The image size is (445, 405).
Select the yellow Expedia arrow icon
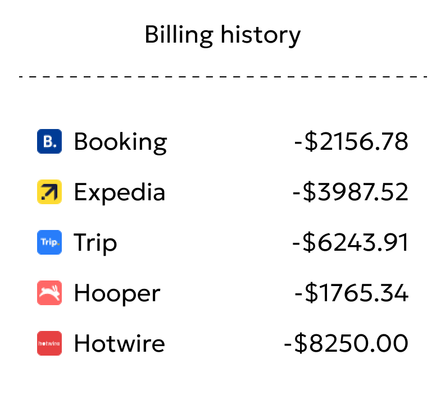point(49,192)
